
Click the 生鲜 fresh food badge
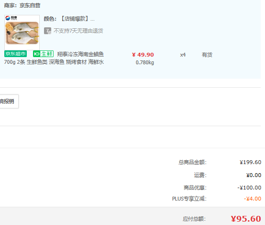(43, 54)
